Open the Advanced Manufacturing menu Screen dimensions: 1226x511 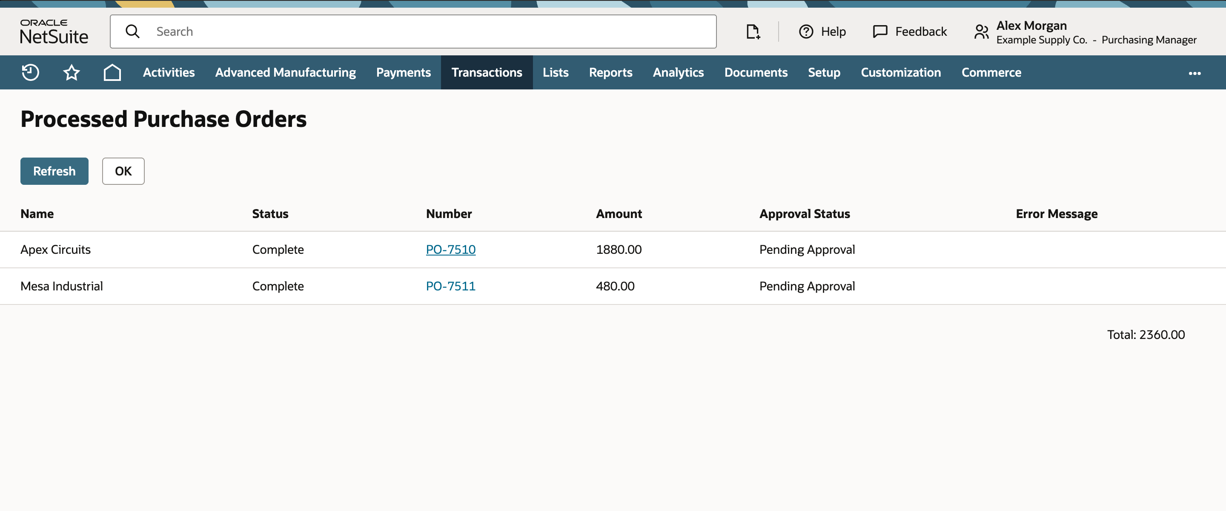tap(285, 72)
